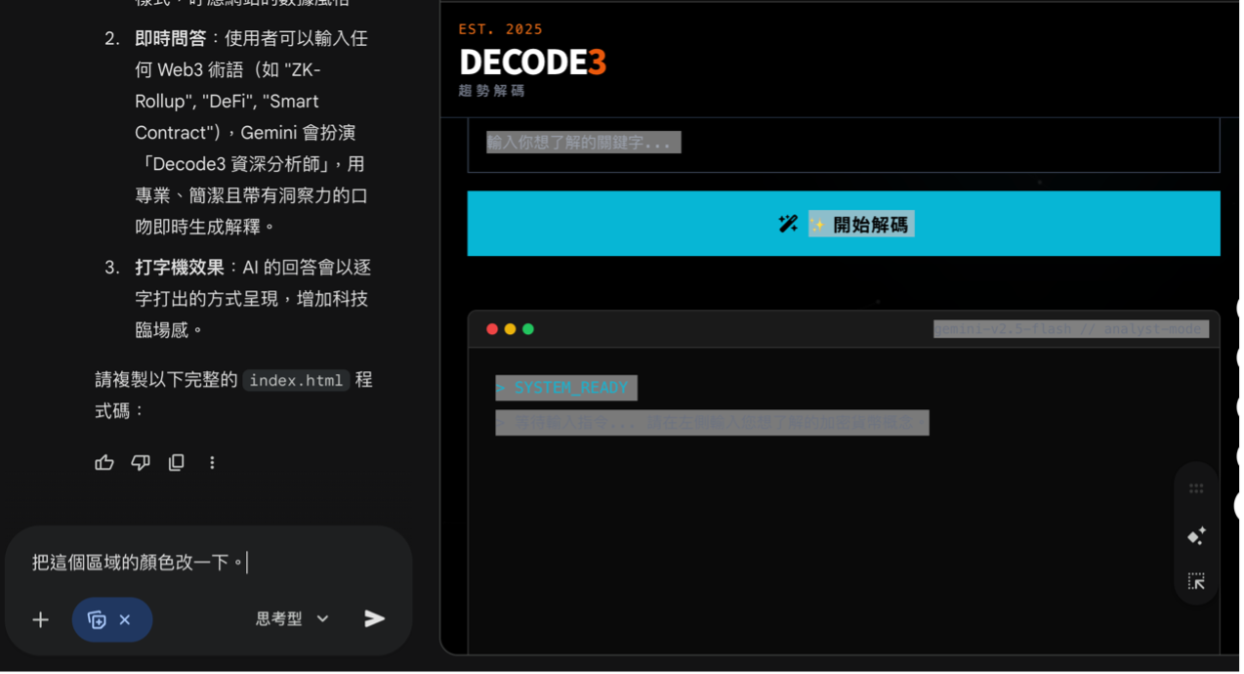Click the index.html code reference chip
This screenshot has height=674, width=1244.
pos(296,380)
